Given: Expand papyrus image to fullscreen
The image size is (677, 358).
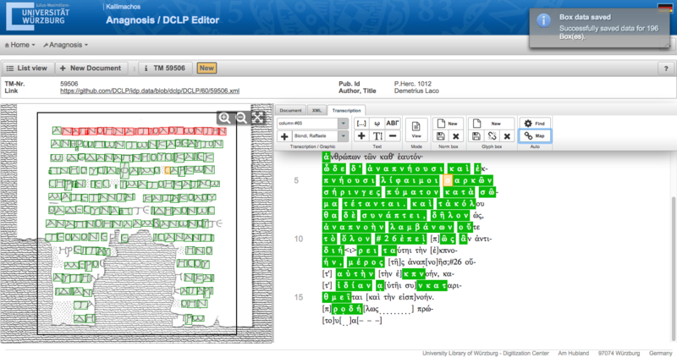Looking at the screenshot, I should click(257, 118).
